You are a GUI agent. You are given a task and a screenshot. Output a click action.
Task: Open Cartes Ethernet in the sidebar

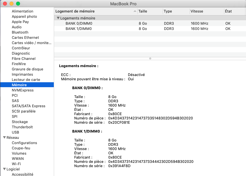[x=25, y=38]
